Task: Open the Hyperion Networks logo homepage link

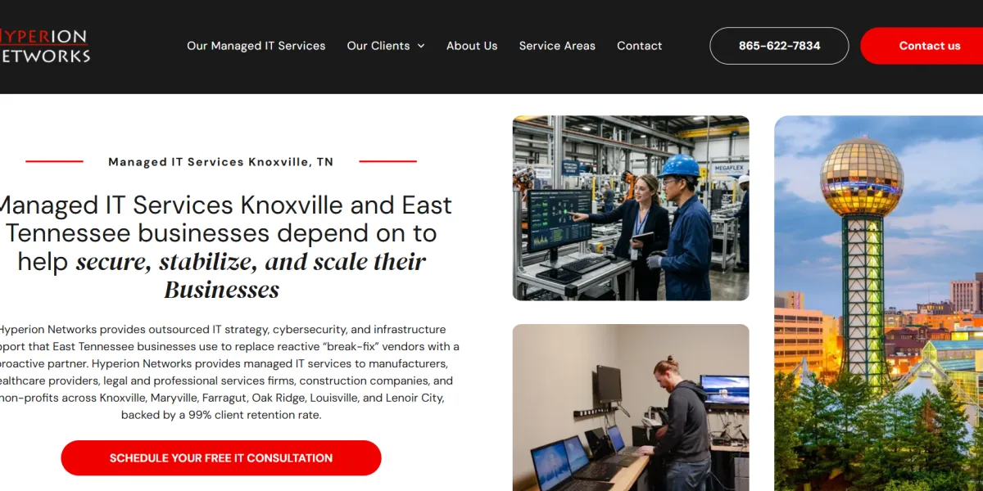Action: point(44,46)
